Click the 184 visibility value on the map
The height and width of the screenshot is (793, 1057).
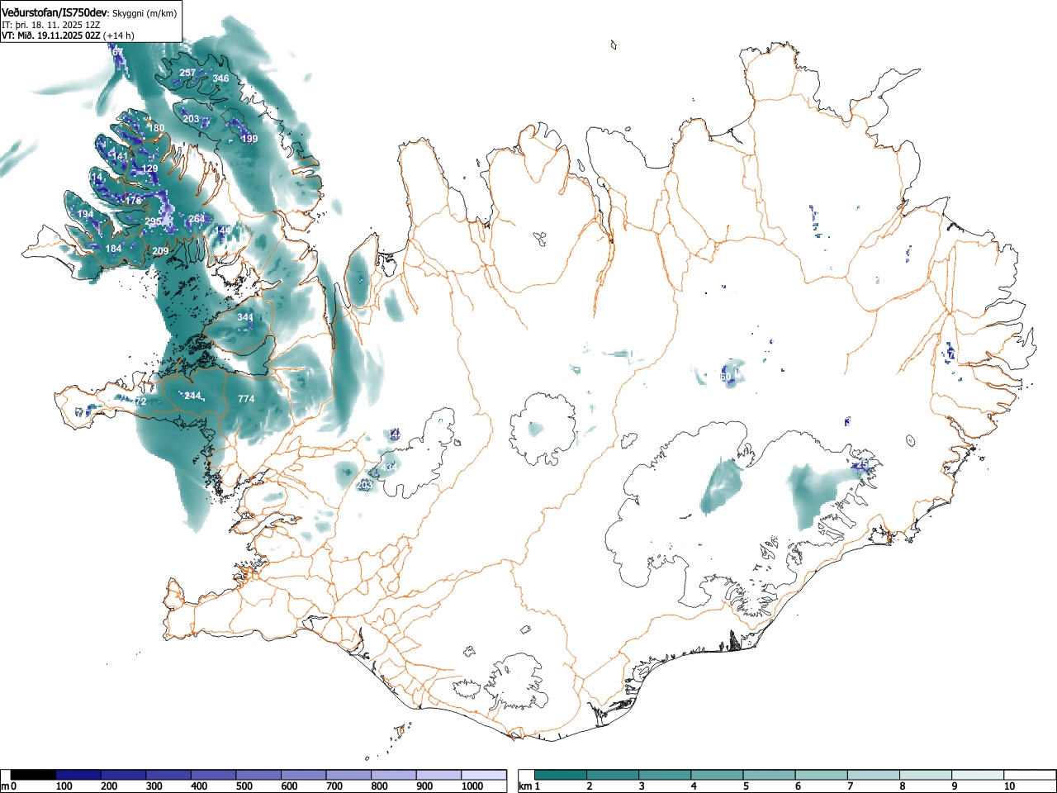click(x=113, y=249)
